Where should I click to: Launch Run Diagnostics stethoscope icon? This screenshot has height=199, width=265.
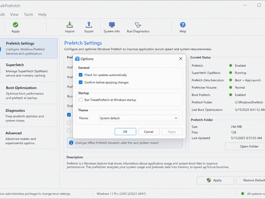(x=138, y=25)
